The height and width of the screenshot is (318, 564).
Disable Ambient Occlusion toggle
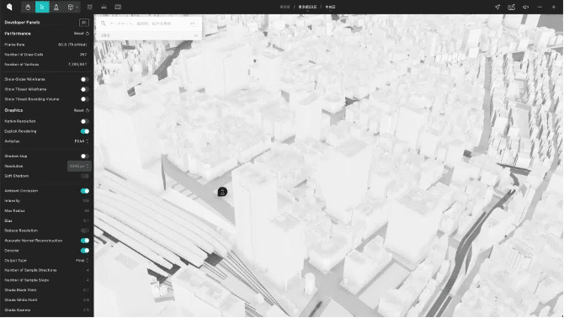(84, 191)
